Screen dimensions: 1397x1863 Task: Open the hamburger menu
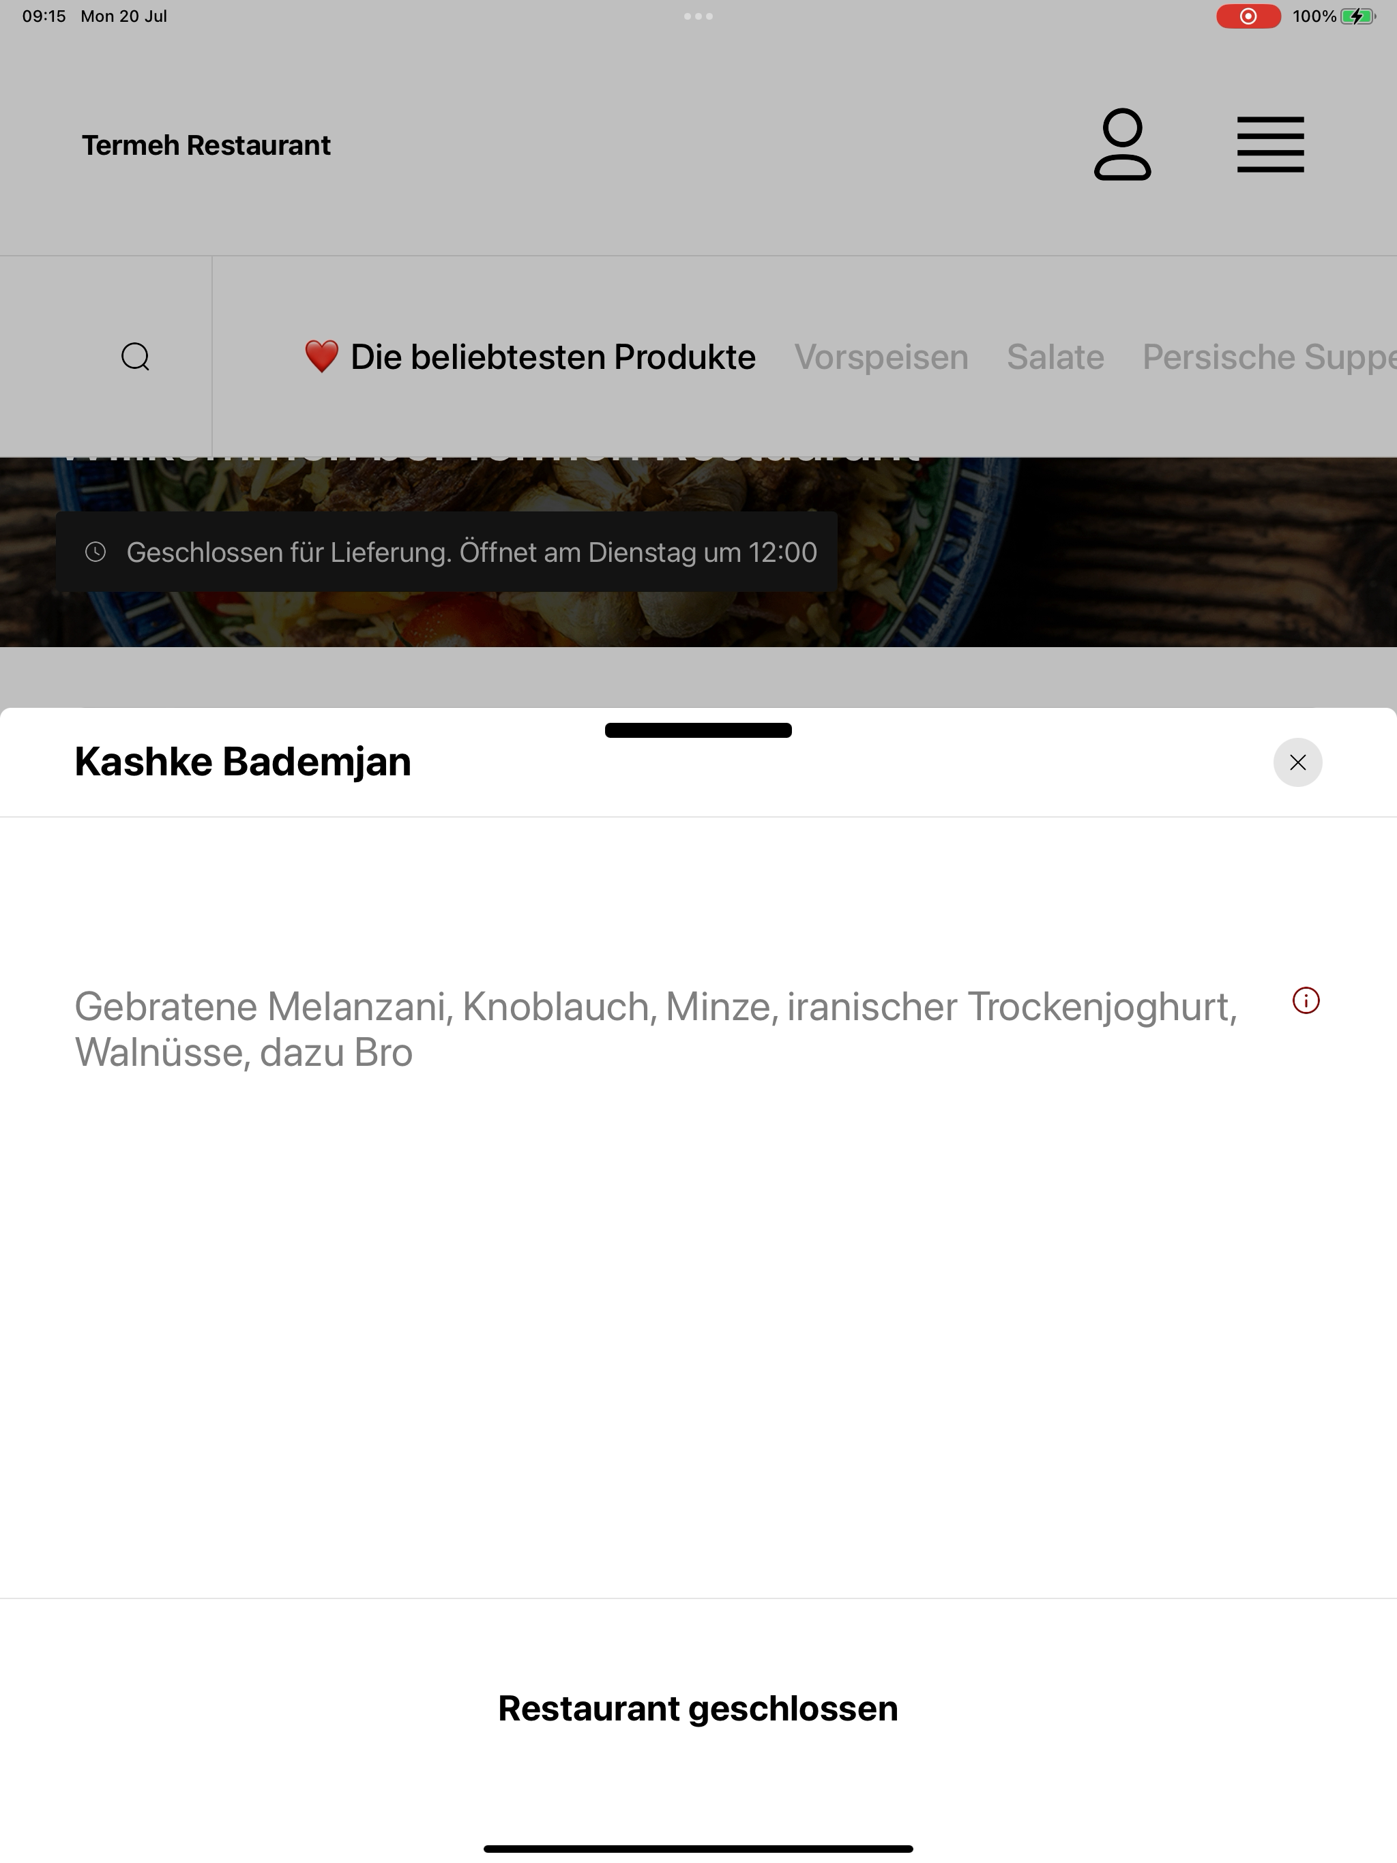tap(1269, 145)
